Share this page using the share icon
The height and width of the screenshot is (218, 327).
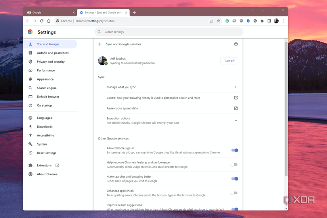coord(211,21)
